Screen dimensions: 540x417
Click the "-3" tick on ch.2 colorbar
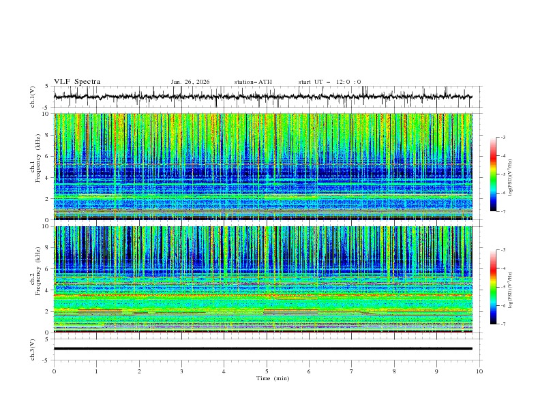(502, 250)
